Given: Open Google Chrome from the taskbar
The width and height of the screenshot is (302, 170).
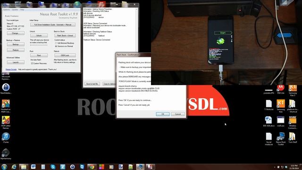Looking at the screenshot, I should point(92,167).
